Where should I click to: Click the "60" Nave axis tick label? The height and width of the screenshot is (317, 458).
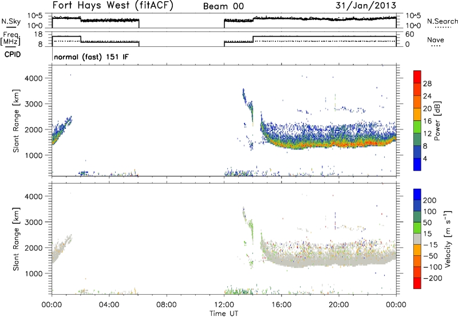[x=410, y=34]
